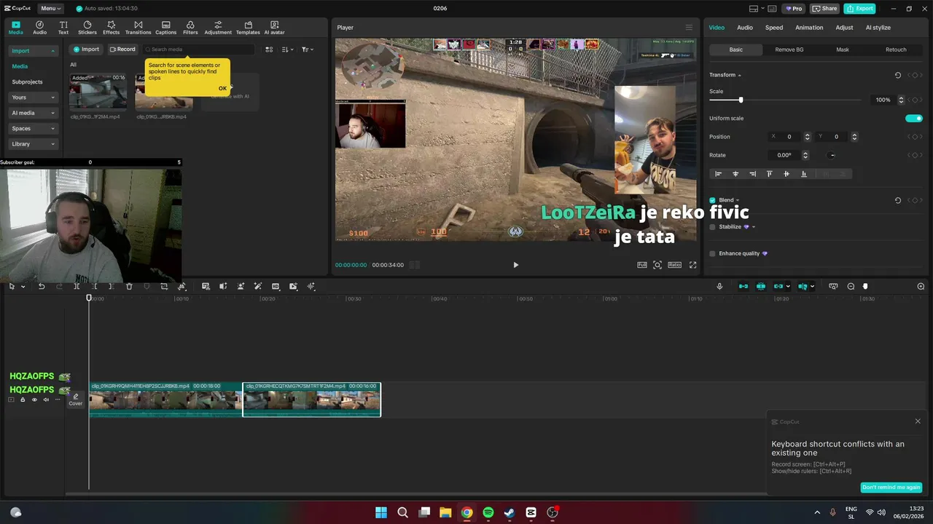Open the AI avatar tab
This screenshot has width=933, height=524.
274,28
